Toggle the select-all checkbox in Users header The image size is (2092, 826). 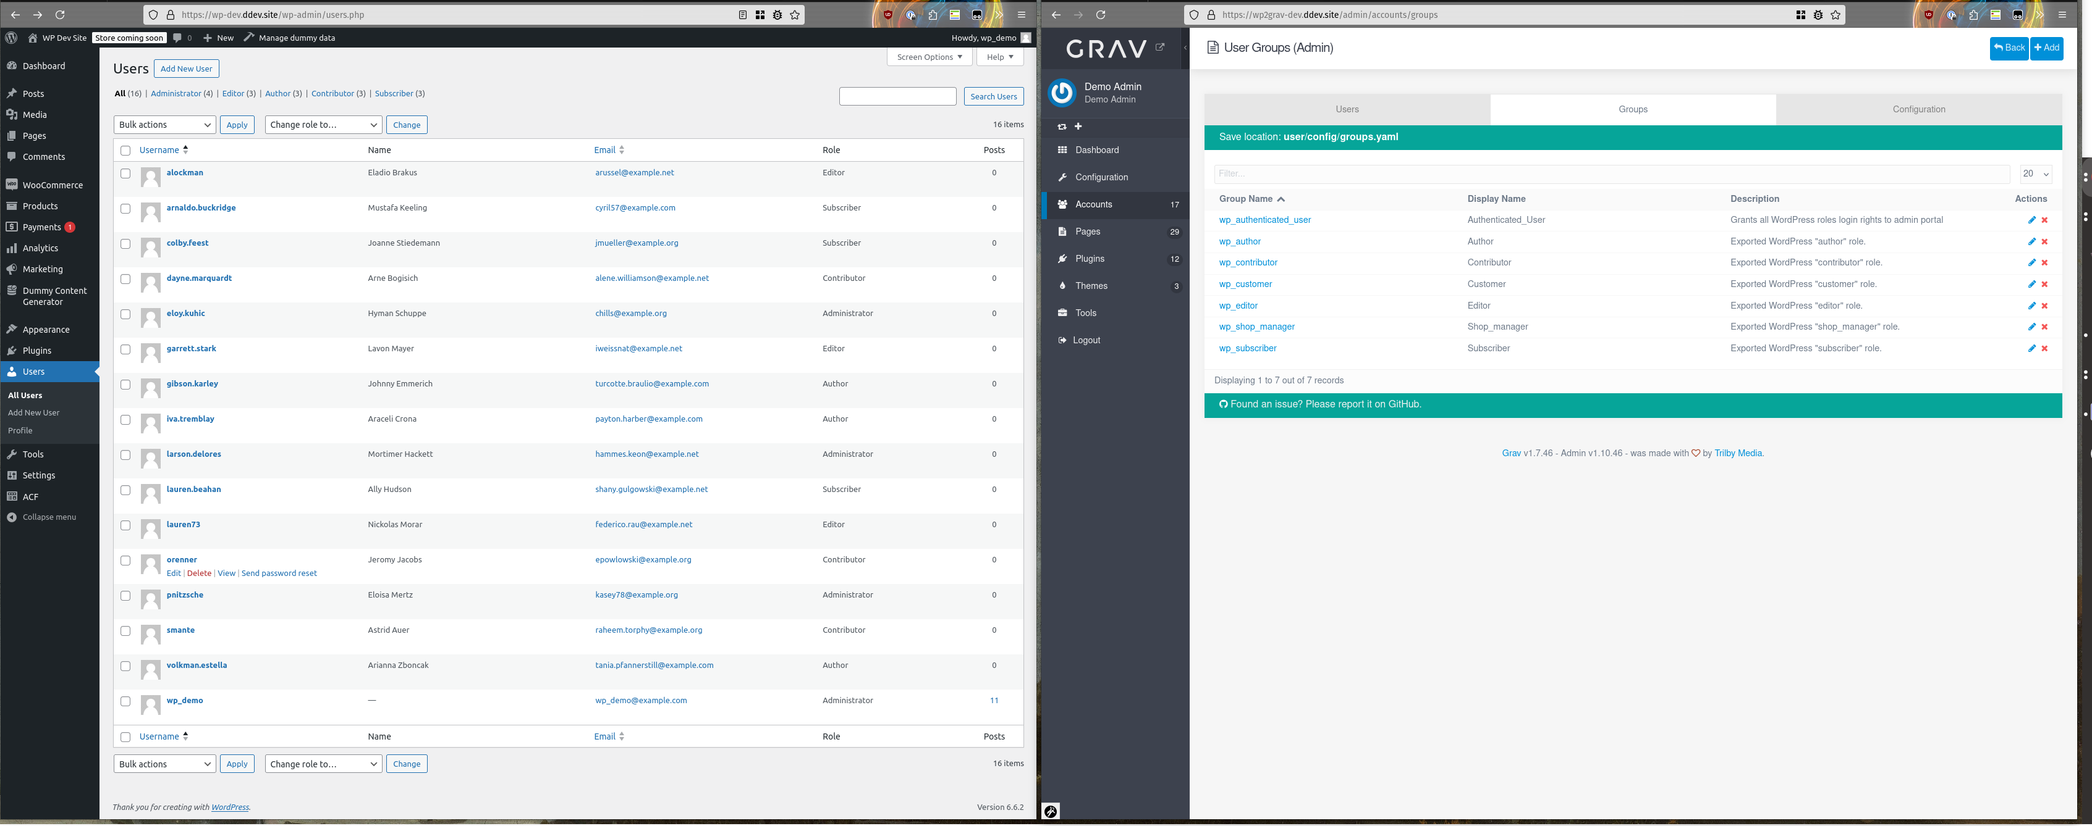(x=125, y=149)
